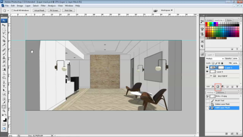Create new fill or adjustment layer

pos(223,86)
